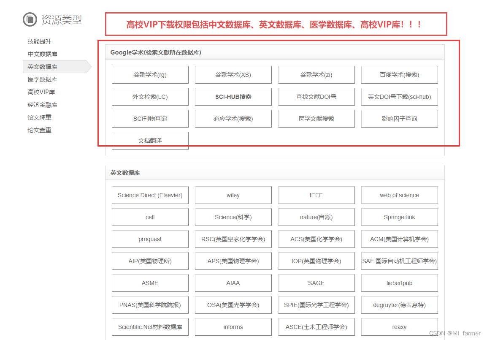This screenshot has width=487, height=340.
Task: Click the 英文数据库 section heading
Action: [x=125, y=173]
